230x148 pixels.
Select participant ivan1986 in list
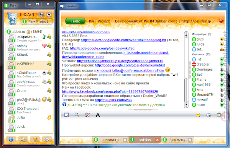(x=207, y=85)
